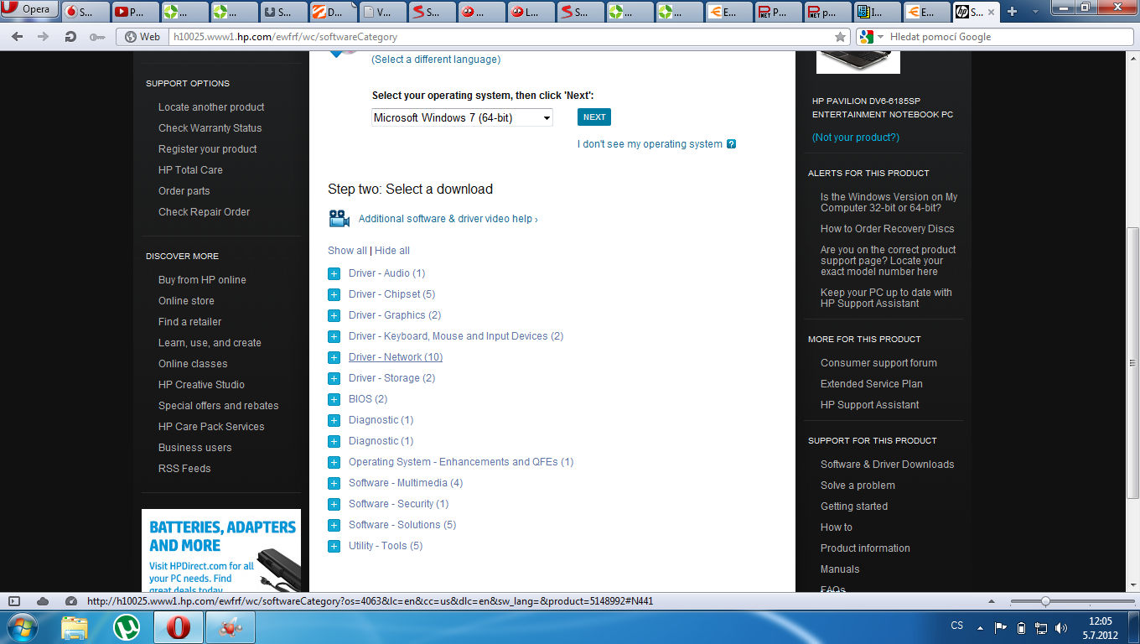Click the Opera icon on the taskbar
The height and width of the screenshot is (644, 1140).
pos(177,627)
